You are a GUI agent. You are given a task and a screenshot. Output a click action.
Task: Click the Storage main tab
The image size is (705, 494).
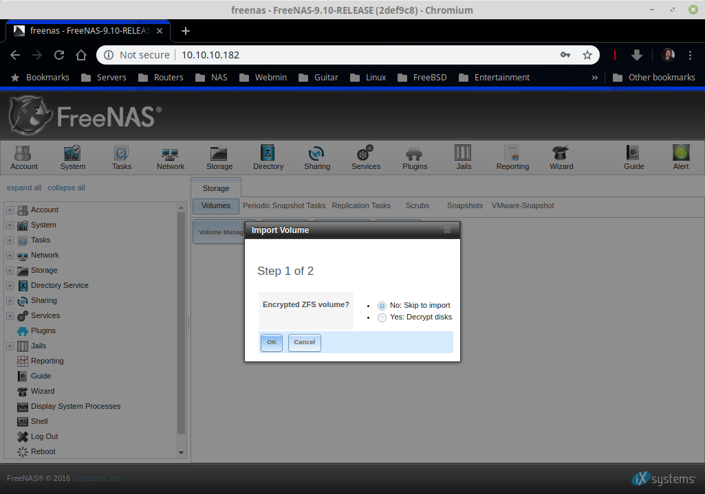[x=216, y=188]
